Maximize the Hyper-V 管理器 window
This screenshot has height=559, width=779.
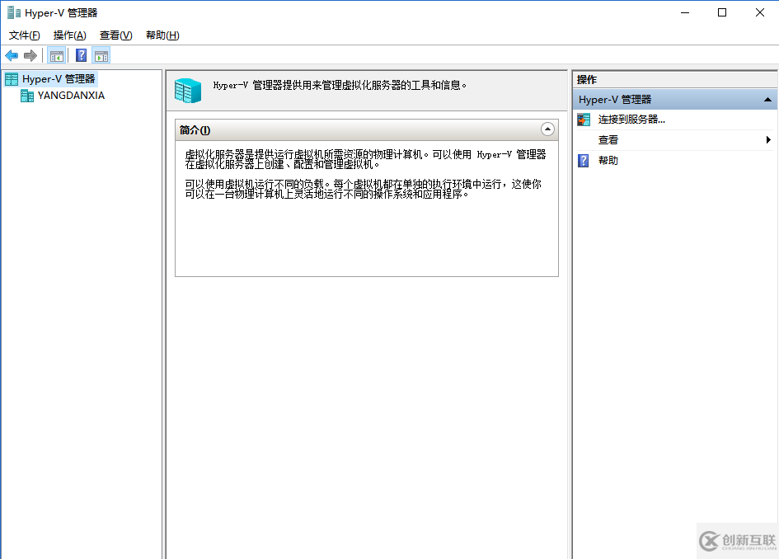722,12
